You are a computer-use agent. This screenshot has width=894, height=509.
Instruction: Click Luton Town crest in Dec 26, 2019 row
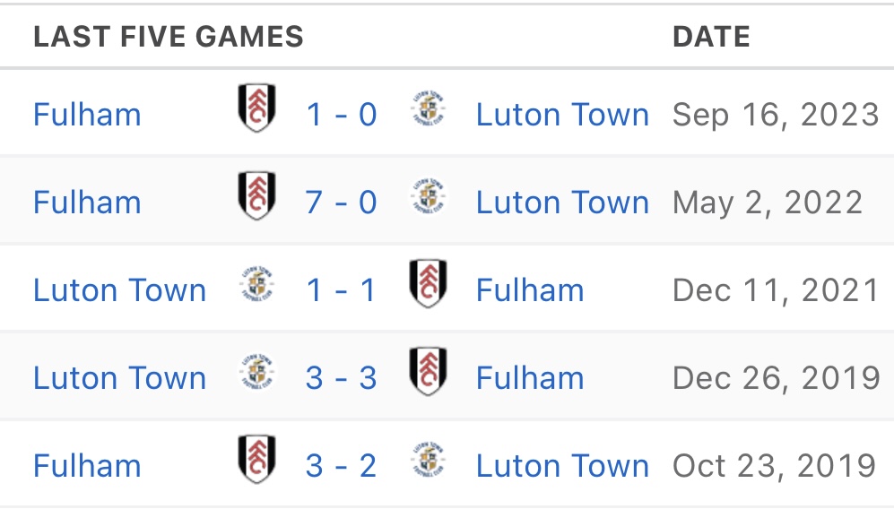(256, 373)
